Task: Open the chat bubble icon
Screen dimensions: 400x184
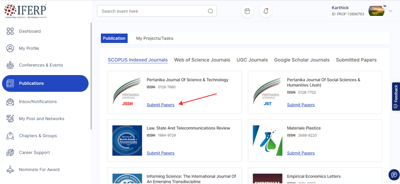Action: [394, 175]
